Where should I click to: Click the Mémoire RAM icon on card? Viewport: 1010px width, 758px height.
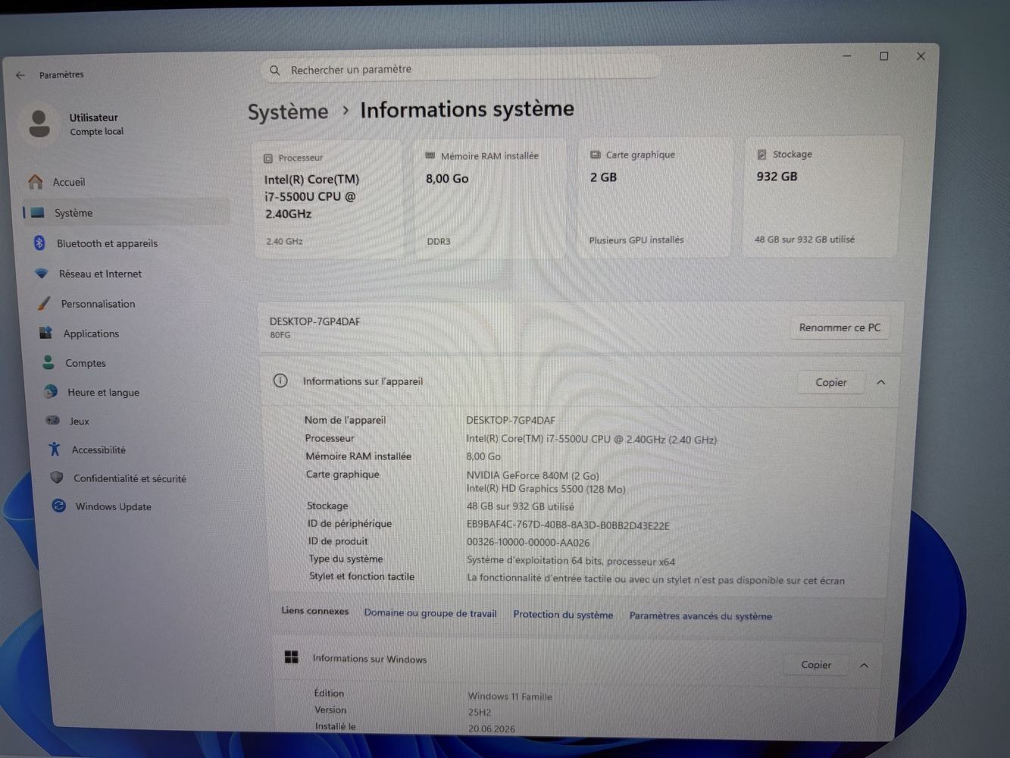430,155
